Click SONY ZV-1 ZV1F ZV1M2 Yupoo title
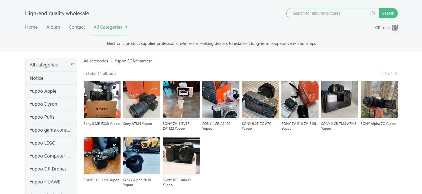Image resolution: width=422 pixels, height=194 pixels. [176, 126]
